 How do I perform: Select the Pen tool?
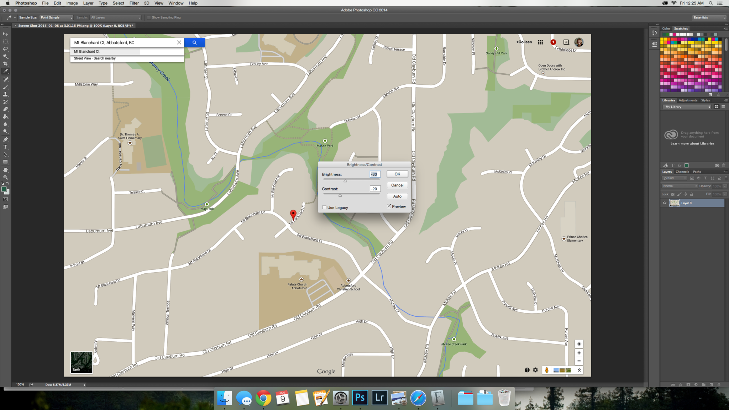(x=5, y=140)
